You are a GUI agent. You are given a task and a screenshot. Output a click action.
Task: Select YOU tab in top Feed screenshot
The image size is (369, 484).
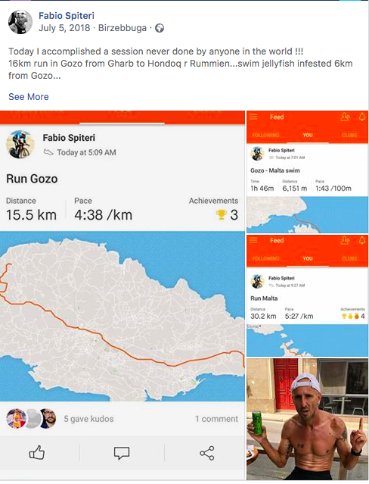[x=307, y=135]
